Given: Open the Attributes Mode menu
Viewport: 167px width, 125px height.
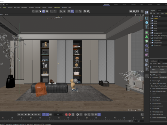Looking at the screenshot, I should point(155,64).
